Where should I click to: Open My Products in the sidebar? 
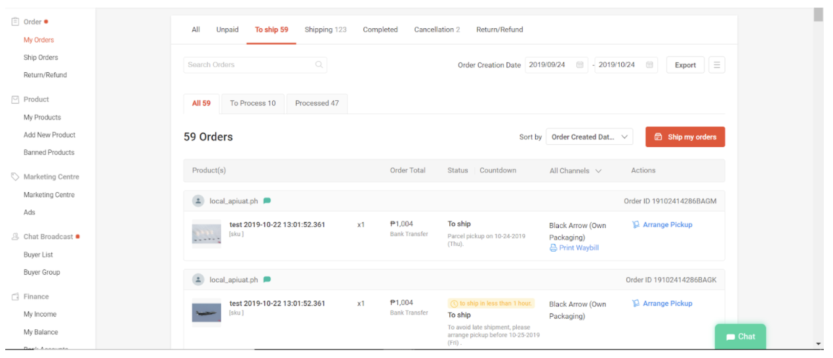coord(42,117)
